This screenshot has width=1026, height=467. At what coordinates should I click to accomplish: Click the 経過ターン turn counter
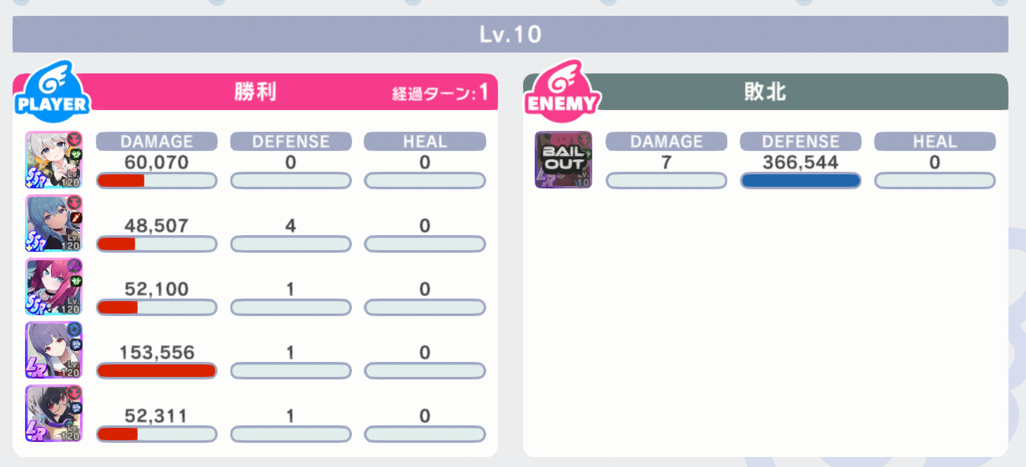[x=440, y=93]
